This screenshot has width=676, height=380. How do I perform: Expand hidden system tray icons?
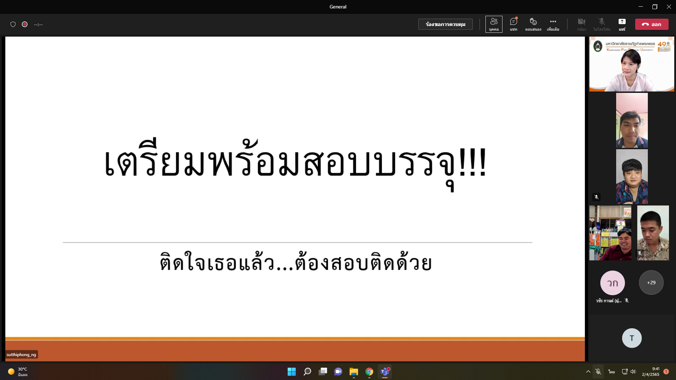pyautogui.click(x=588, y=372)
